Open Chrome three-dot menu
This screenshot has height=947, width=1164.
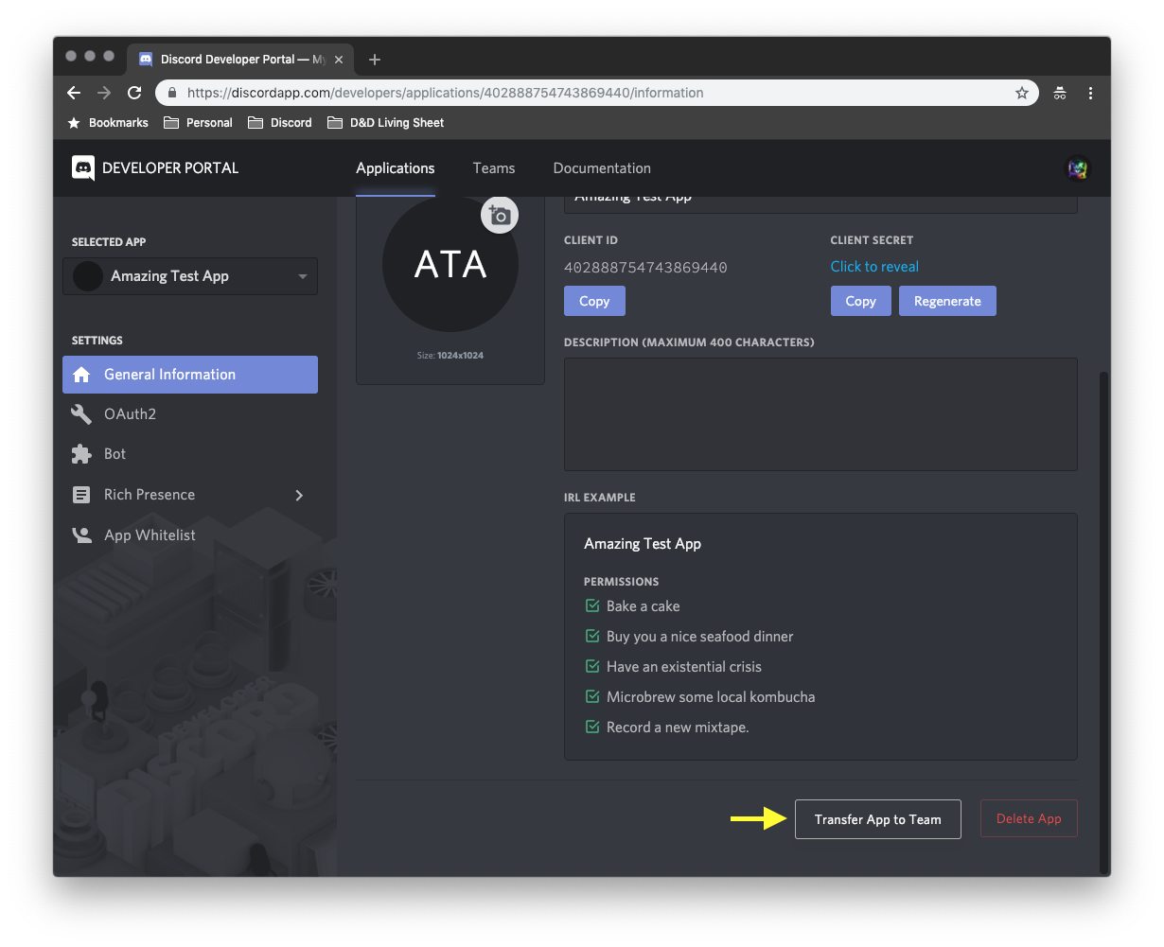point(1090,93)
